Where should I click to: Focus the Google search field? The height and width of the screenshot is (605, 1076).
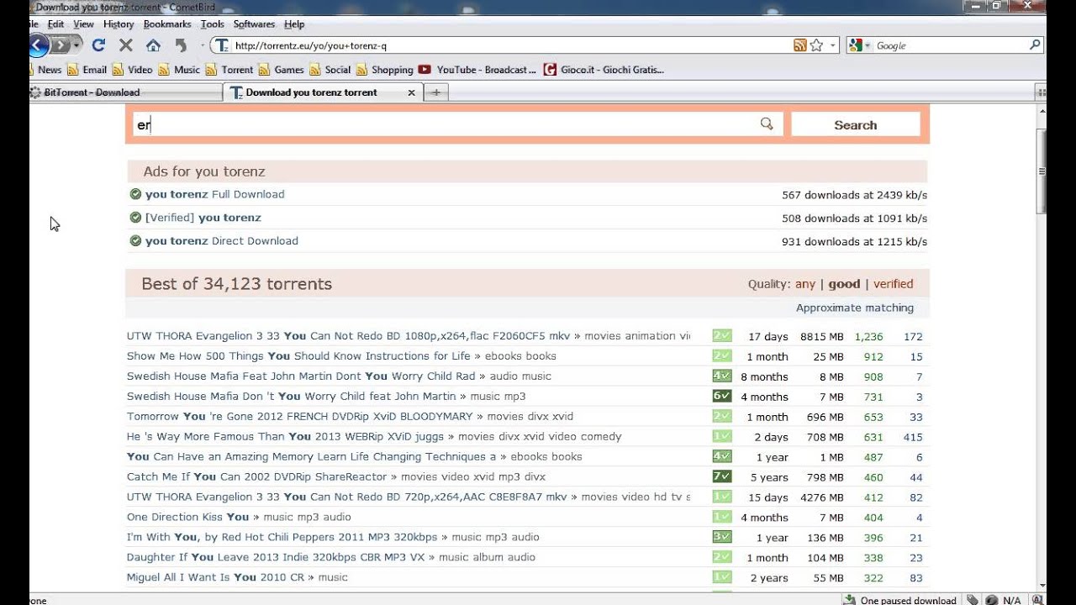[950, 46]
